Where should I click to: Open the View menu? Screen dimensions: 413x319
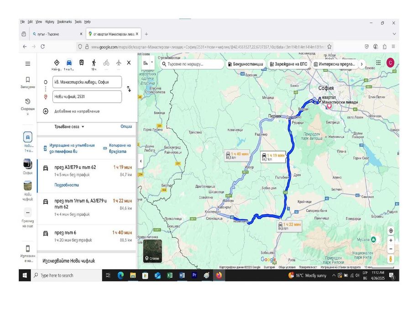pos(39,22)
